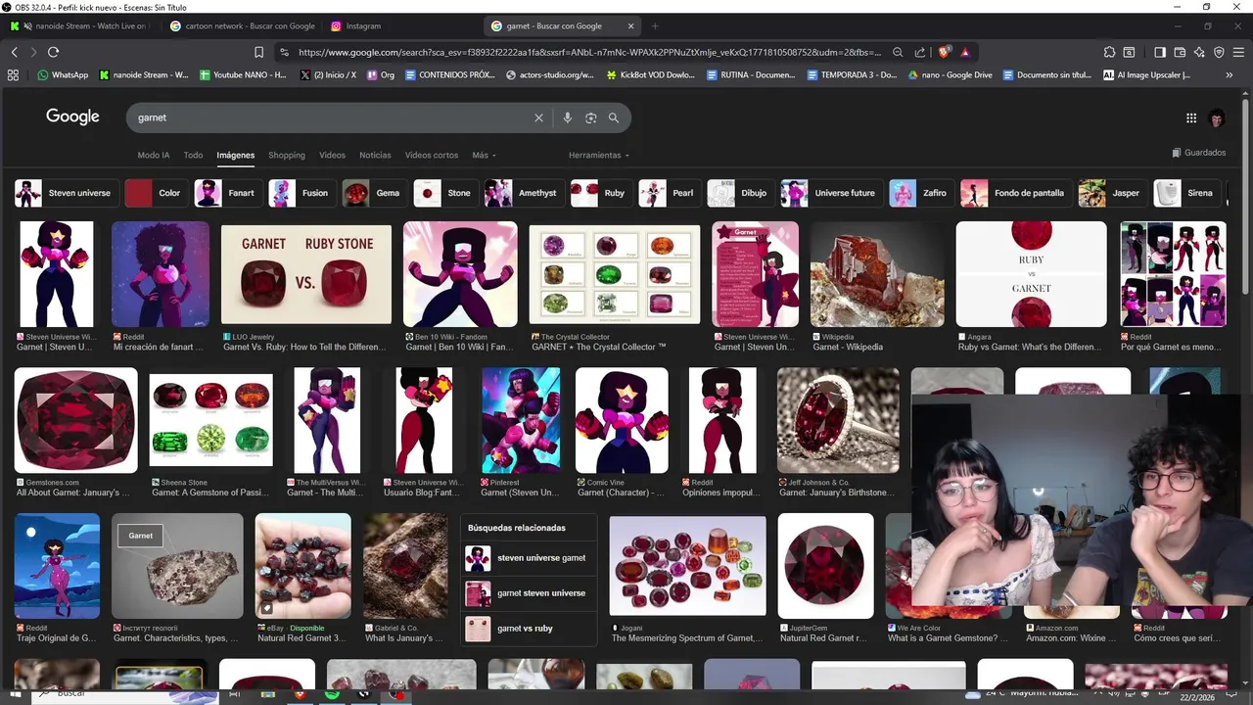Filter images by Jasper chip
Screen dimensions: 1253x705
click(x=1112, y=193)
